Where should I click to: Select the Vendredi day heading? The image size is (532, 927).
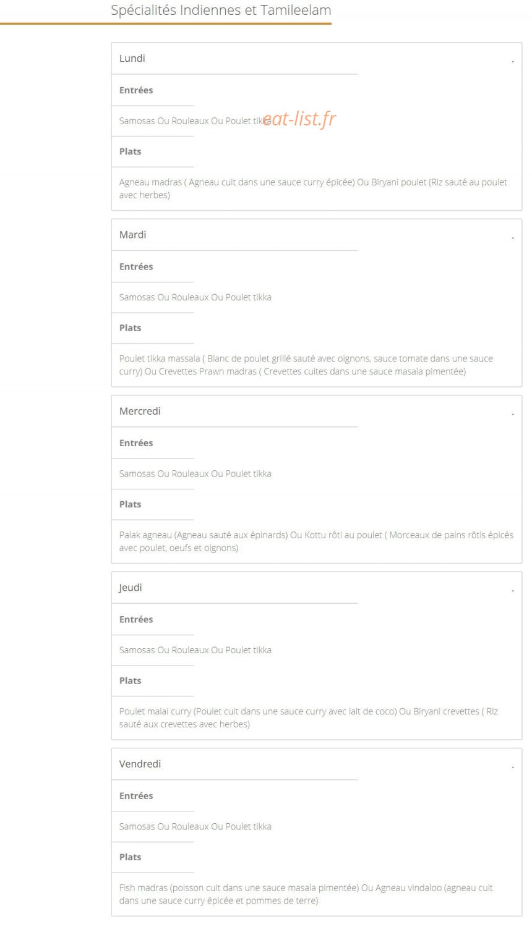tap(140, 764)
